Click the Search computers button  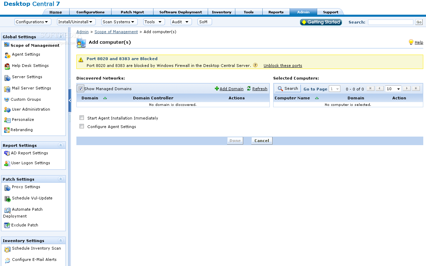[288, 88]
